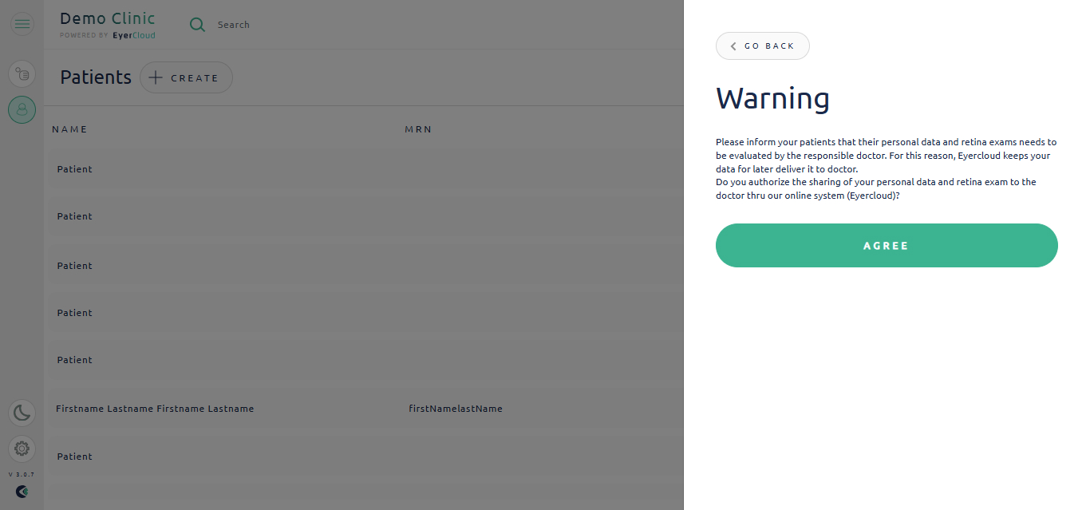Click the back chevron in Go Back

coord(733,46)
